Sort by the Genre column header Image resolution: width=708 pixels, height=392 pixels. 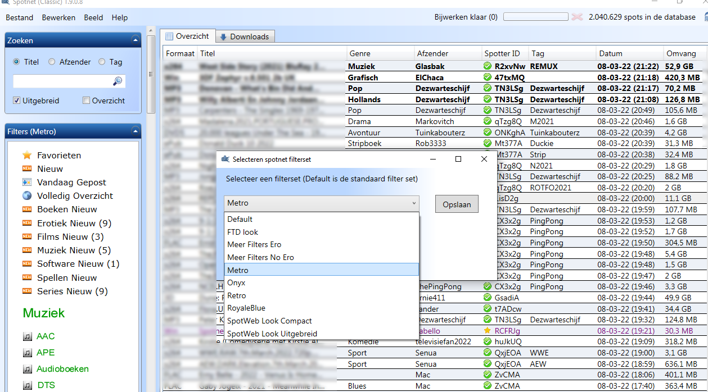click(x=380, y=53)
